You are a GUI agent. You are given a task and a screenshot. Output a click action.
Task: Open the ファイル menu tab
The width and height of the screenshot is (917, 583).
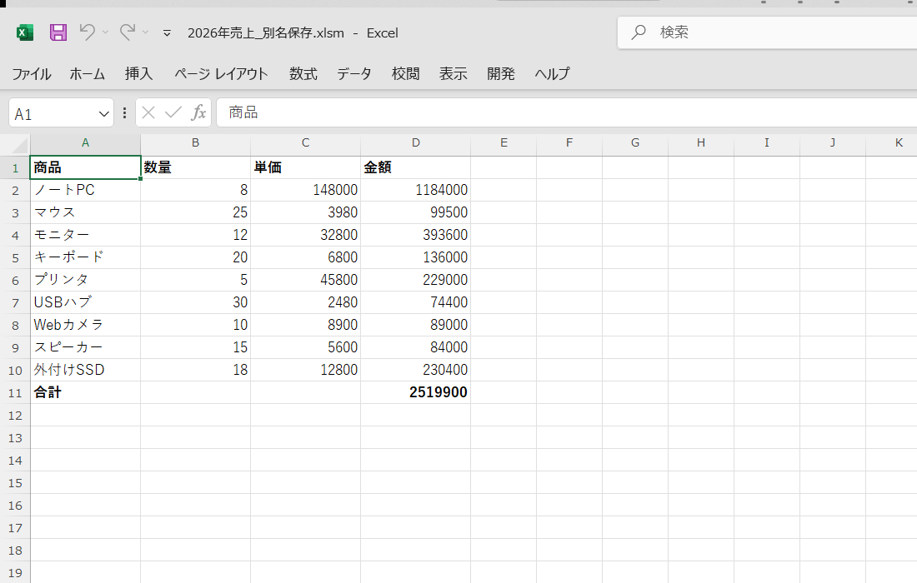(32, 73)
